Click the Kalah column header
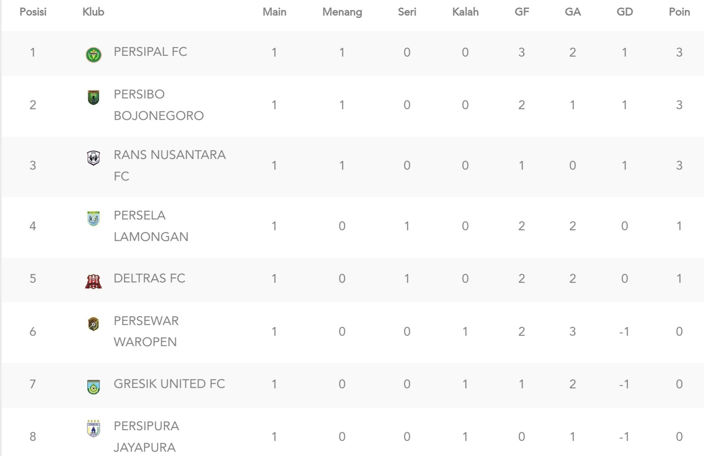 tap(465, 12)
